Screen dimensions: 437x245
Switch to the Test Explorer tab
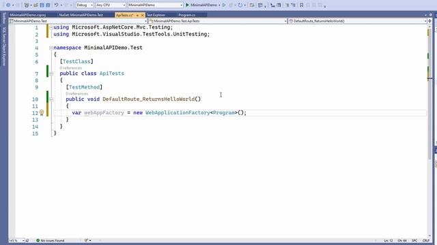156,15
